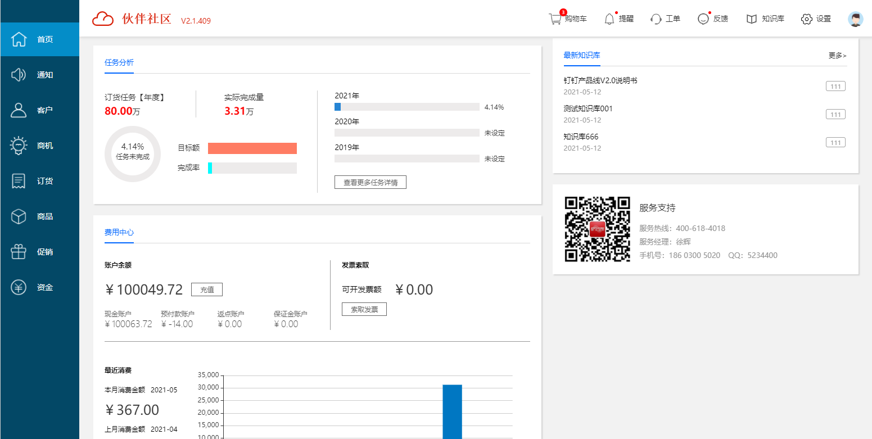Open settings gear icon
872x439 pixels.
click(x=806, y=19)
